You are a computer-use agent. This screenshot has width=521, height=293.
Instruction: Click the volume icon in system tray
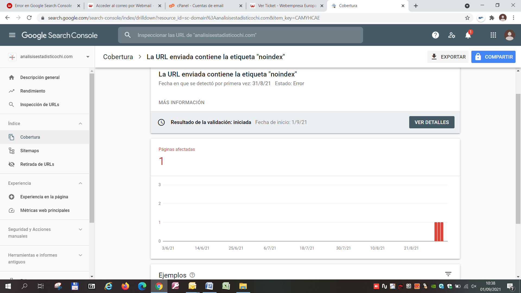pyautogui.click(x=474, y=286)
